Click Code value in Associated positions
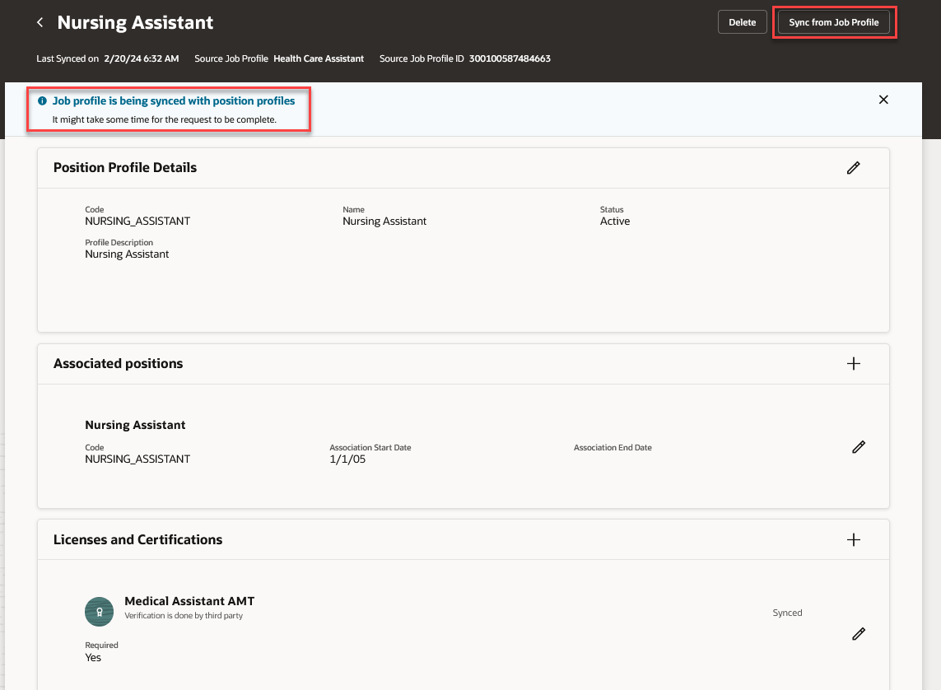 [x=137, y=459]
